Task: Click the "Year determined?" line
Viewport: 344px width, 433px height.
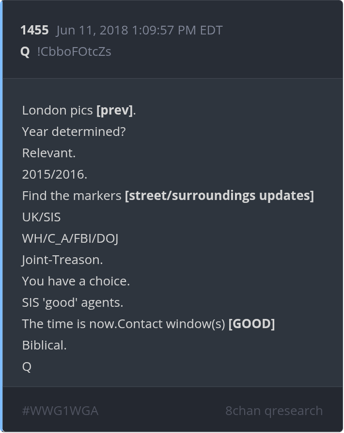Action: tap(74, 132)
